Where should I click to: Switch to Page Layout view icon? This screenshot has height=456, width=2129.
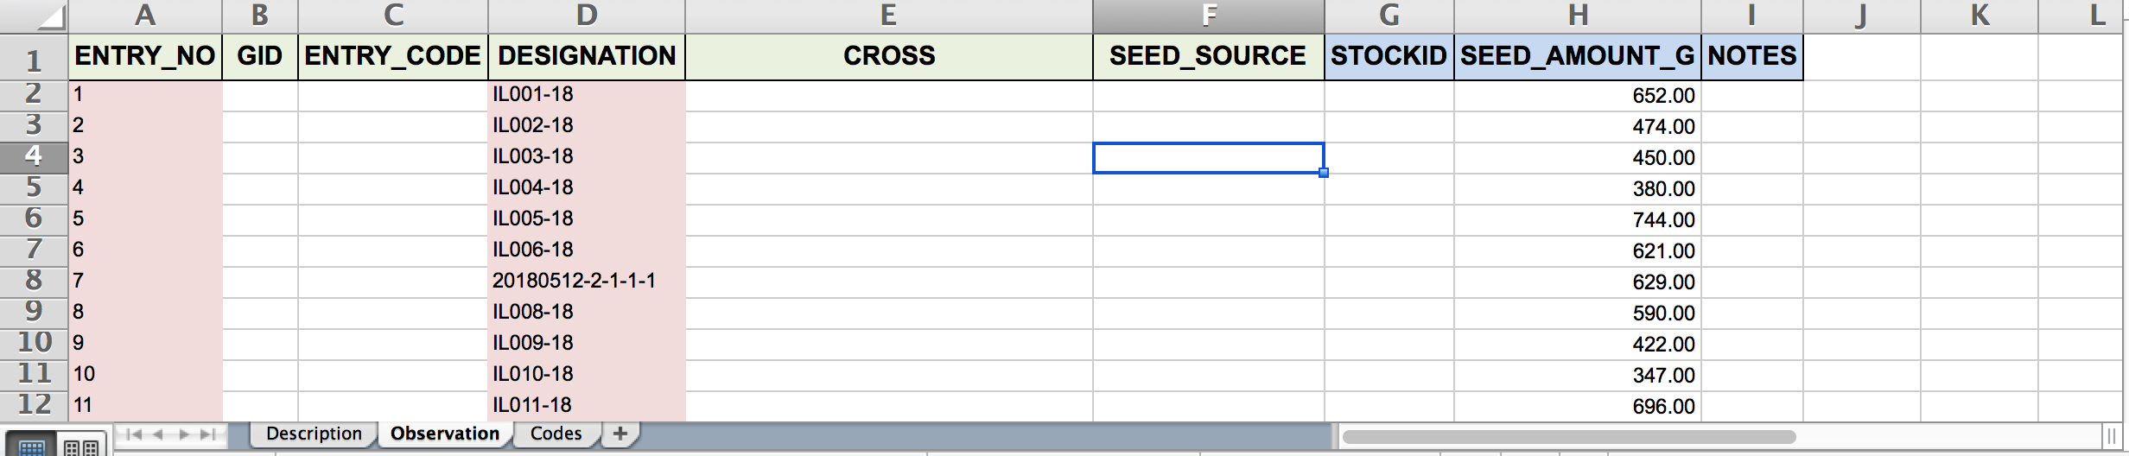tap(83, 446)
